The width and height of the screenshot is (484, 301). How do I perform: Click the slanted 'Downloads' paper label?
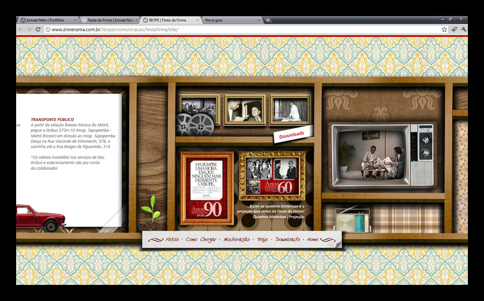click(293, 135)
